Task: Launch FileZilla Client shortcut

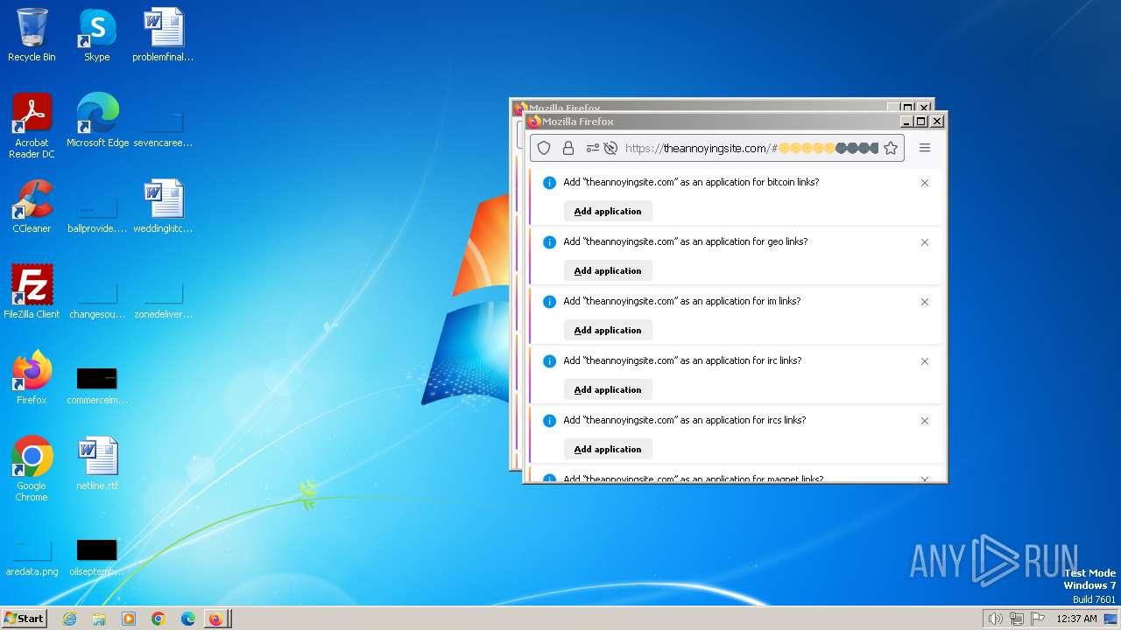Action: (32, 292)
